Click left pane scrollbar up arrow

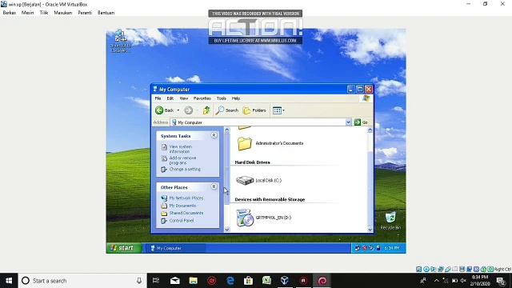click(227, 130)
